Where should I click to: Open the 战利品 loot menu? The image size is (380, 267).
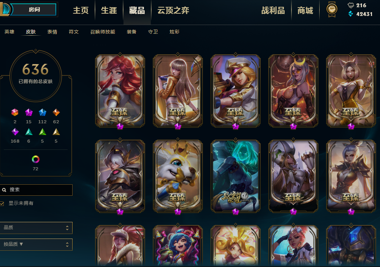pos(273,10)
